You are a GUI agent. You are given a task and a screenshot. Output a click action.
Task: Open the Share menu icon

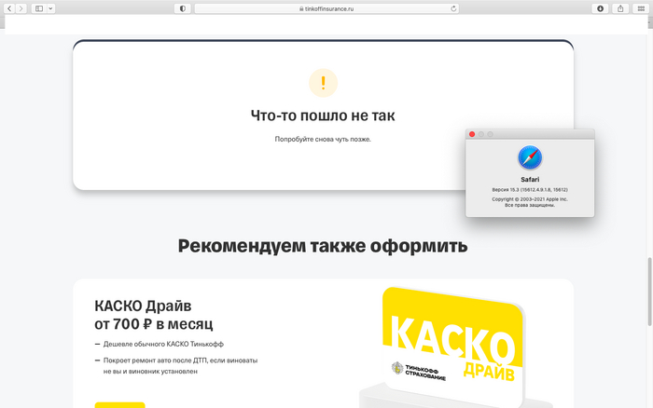pos(620,8)
